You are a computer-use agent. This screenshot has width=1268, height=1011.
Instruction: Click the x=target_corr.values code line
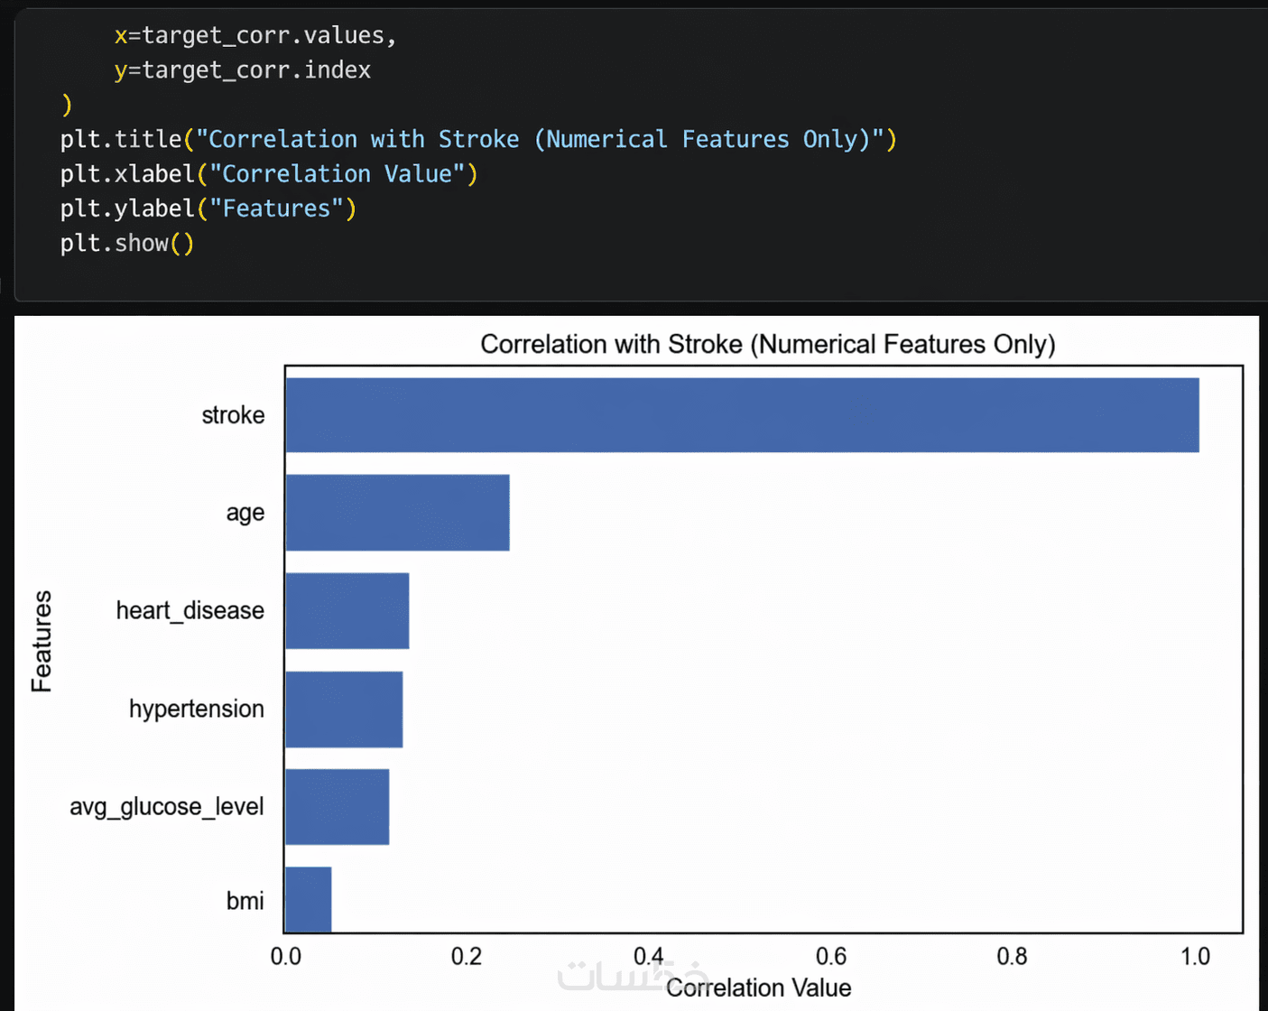(x=255, y=35)
